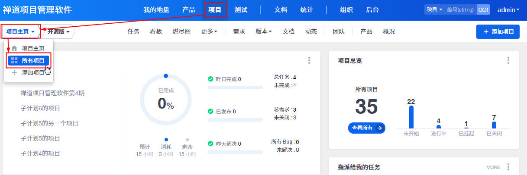527x175 pixels.
Task: Open 后台 in top navigation
Action: click(372, 10)
